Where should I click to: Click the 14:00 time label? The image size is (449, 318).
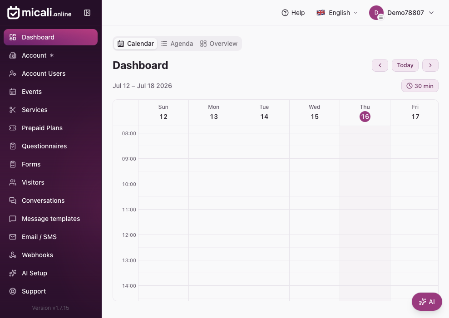pos(129,286)
